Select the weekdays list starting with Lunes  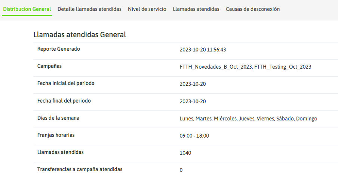coord(248,119)
